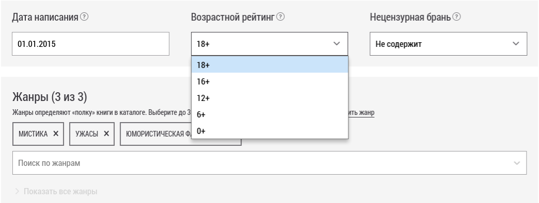The image size is (539, 203).
Task: Click the Возрастной рейтинг label
Action: (233, 17)
